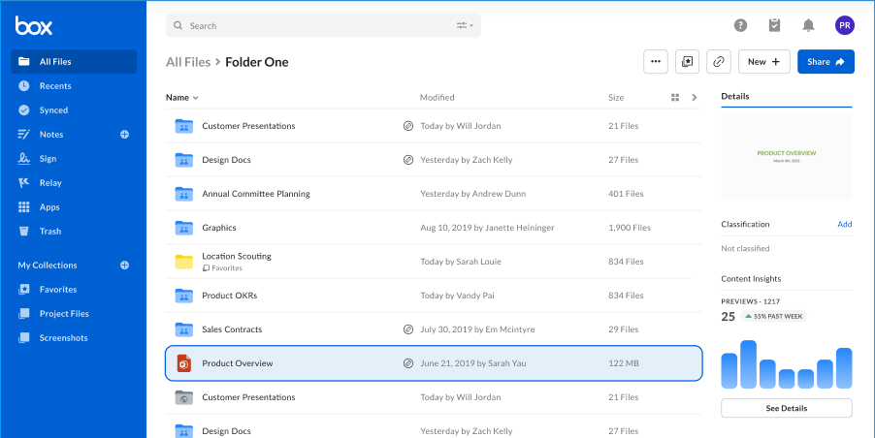The width and height of the screenshot is (875, 438).
Task: Click the plus icon next to Notes
Action: click(124, 135)
